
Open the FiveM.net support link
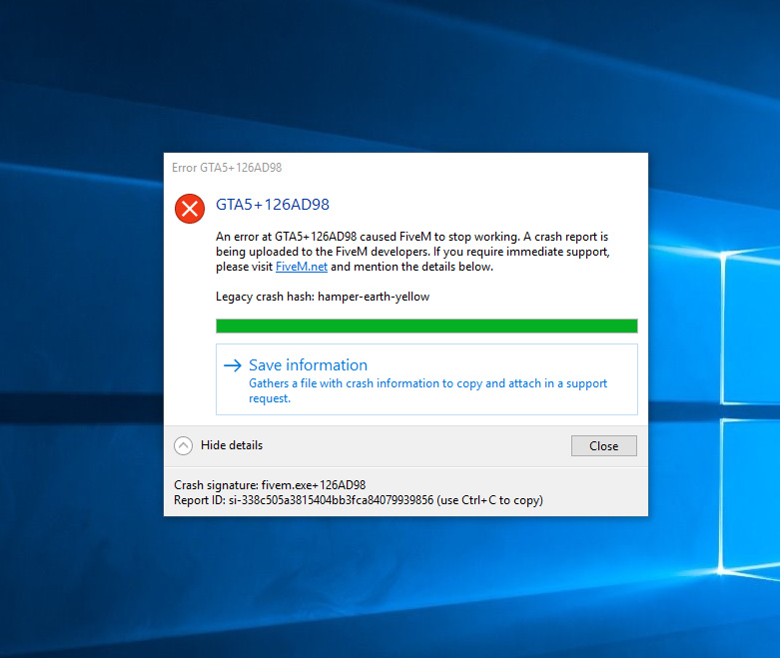302,267
